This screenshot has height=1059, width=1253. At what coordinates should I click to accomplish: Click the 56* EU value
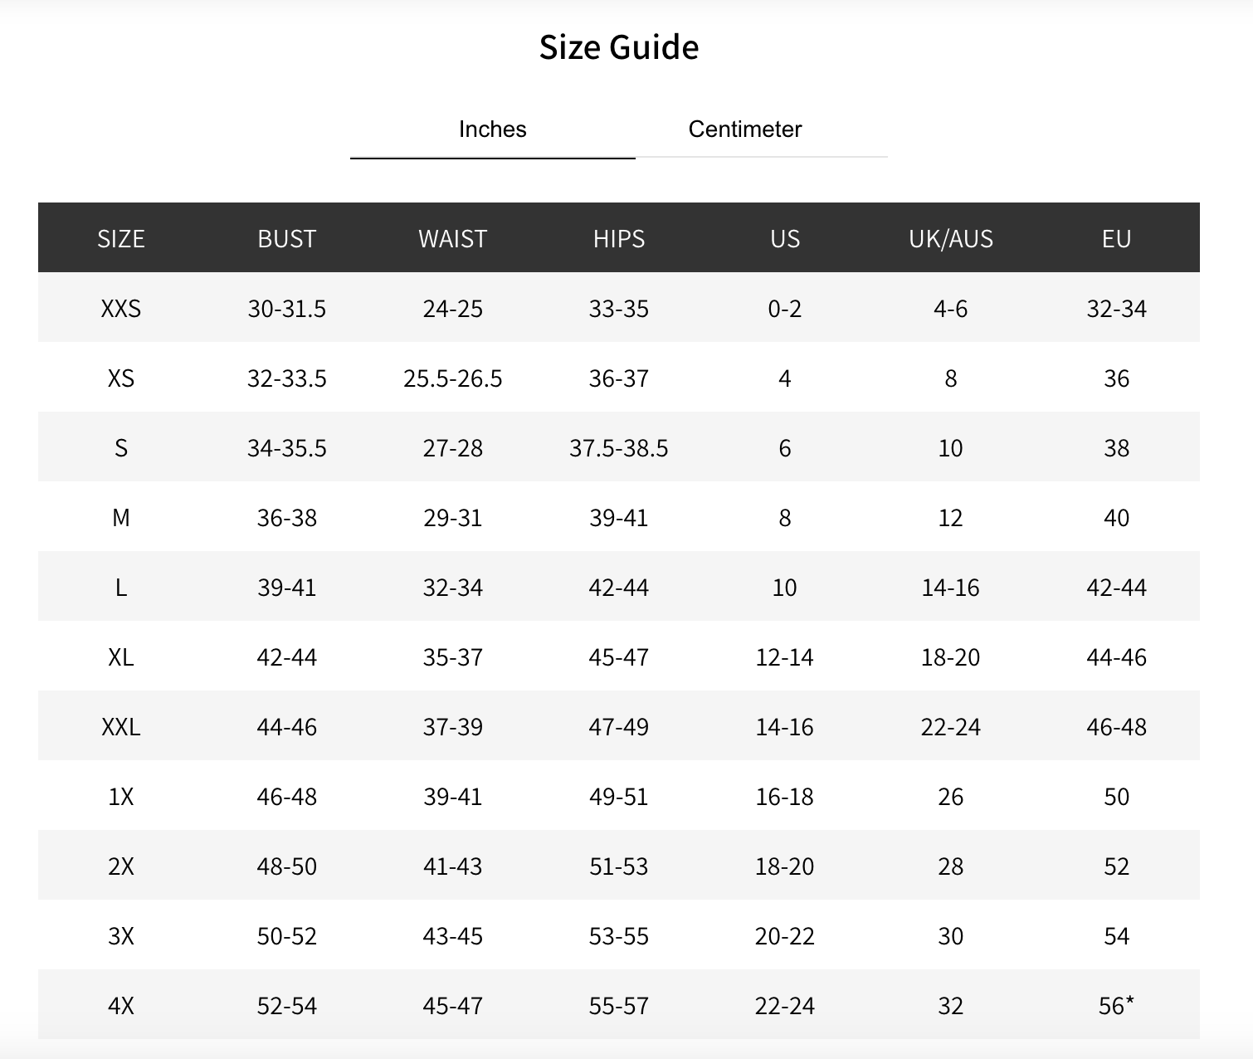click(x=1116, y=1006)
